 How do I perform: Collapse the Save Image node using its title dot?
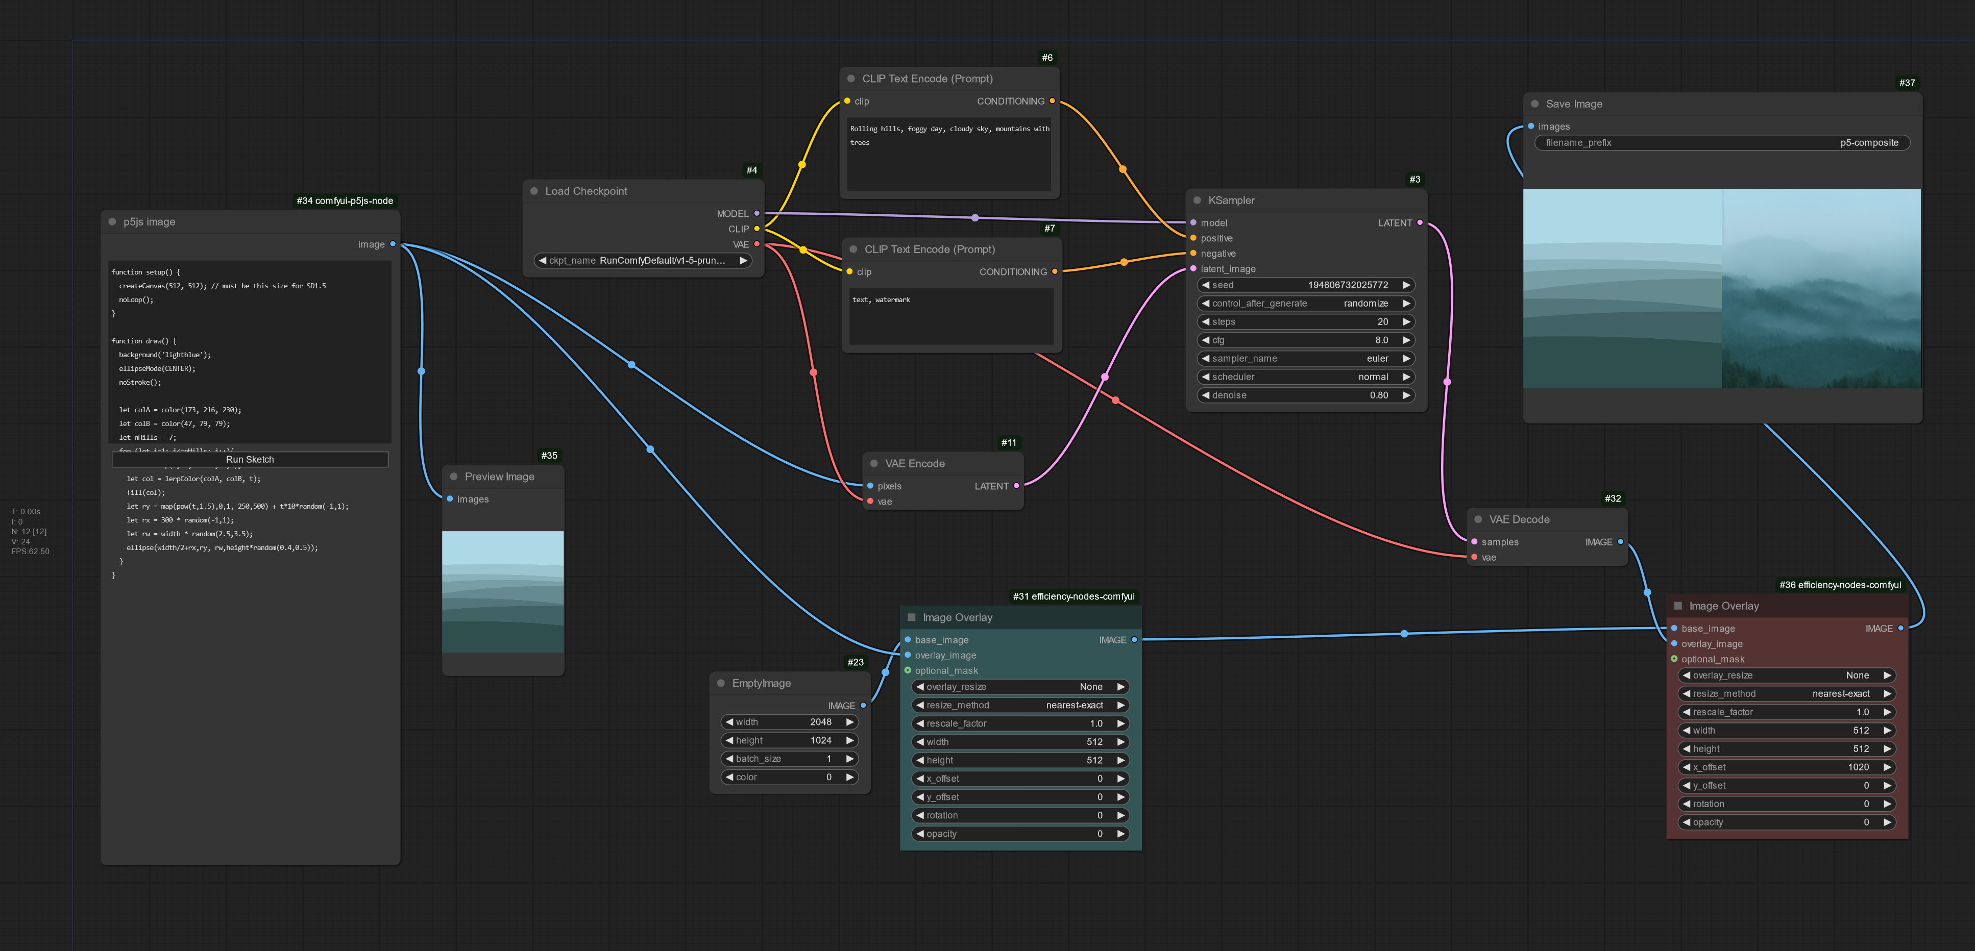click(1534, 104)
